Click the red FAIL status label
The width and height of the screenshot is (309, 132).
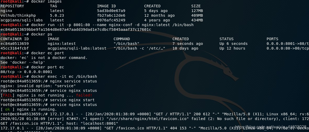(x=8, y=95)
